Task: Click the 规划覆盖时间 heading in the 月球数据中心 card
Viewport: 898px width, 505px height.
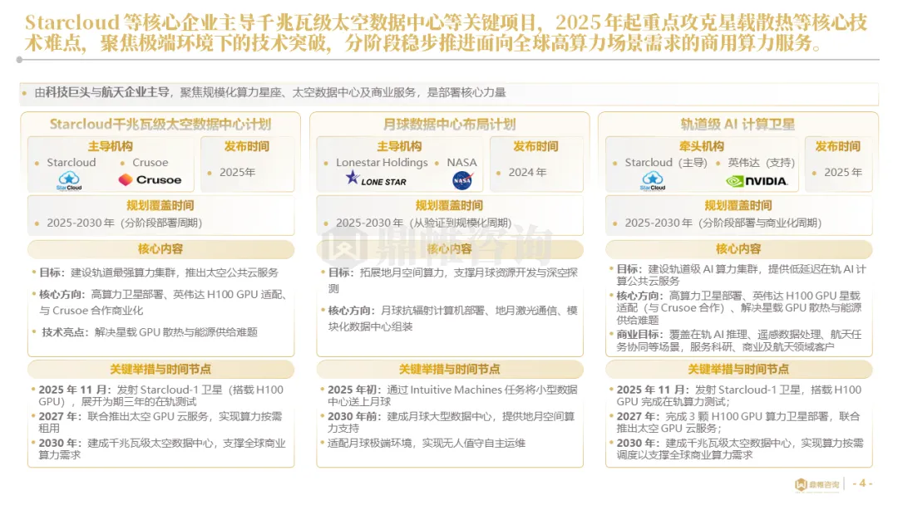Action: click(450, 206)
